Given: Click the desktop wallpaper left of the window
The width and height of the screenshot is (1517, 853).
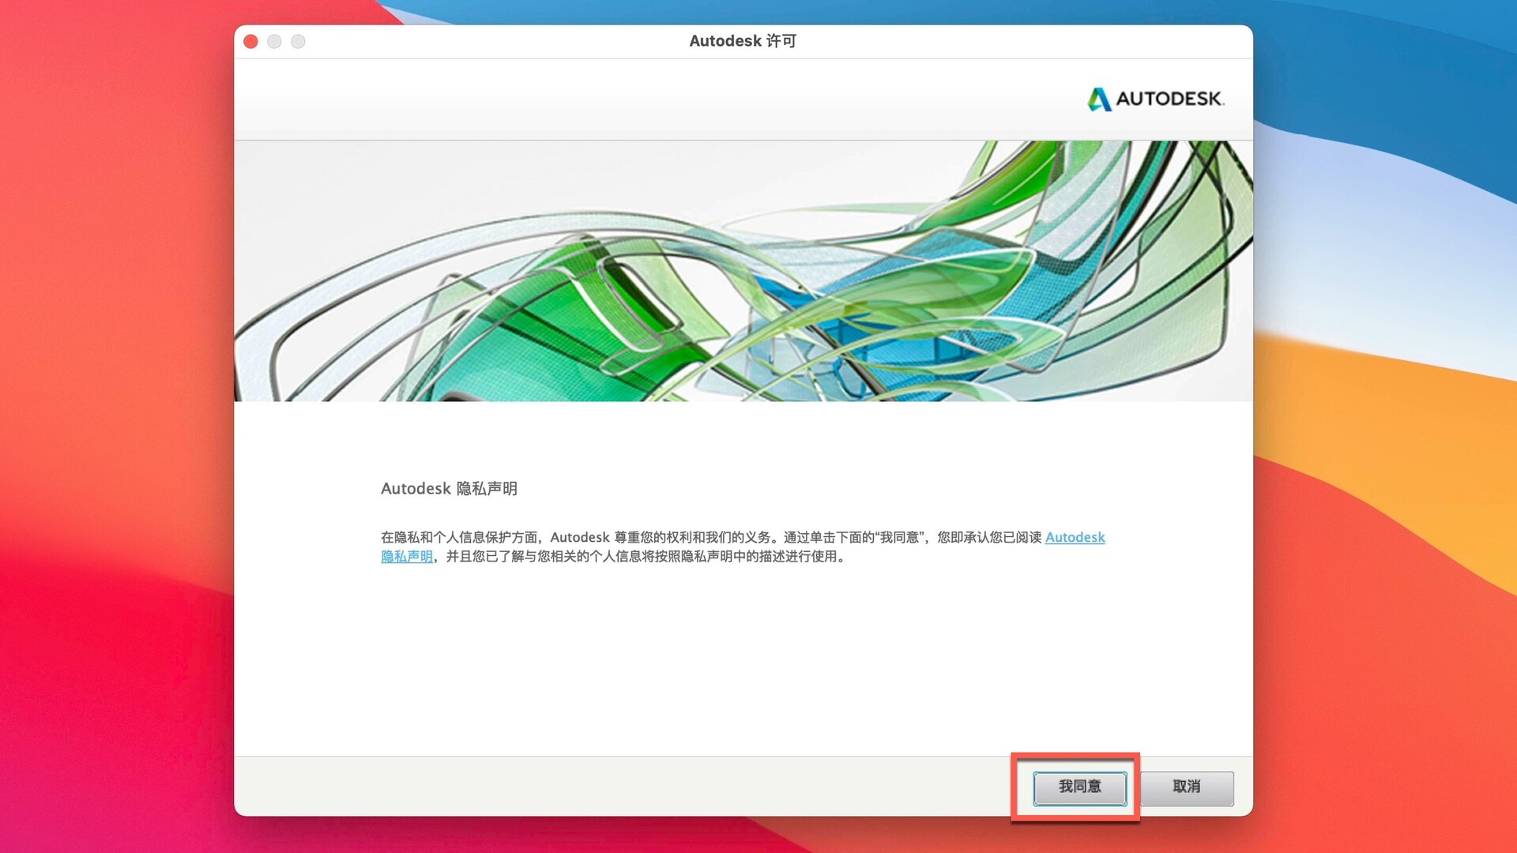Looking at the screenshot, I should 119,426.
